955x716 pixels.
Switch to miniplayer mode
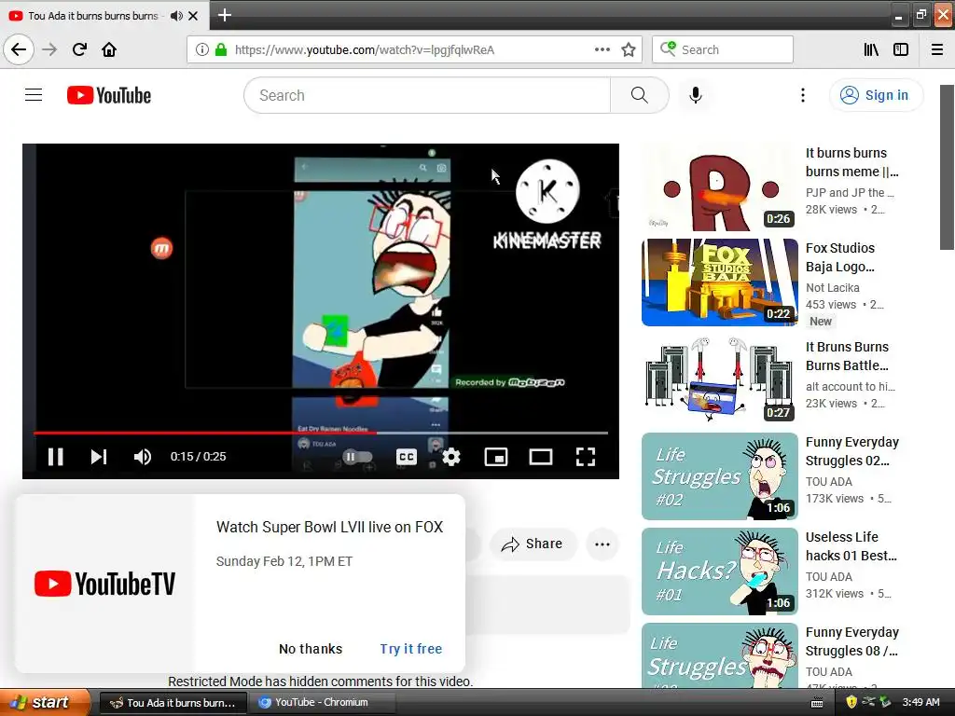(x=496, y=457)
